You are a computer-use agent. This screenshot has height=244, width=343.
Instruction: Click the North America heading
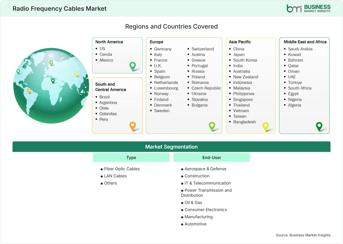point(109,42)
